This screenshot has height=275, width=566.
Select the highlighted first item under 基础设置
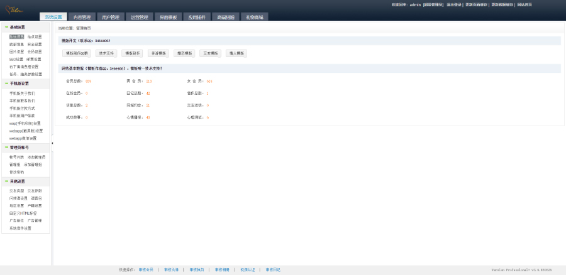[x=16, y=37]
